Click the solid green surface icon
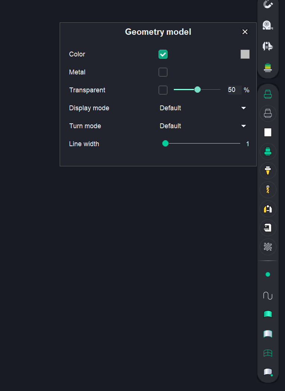285x391 pixels. point(268,314)
